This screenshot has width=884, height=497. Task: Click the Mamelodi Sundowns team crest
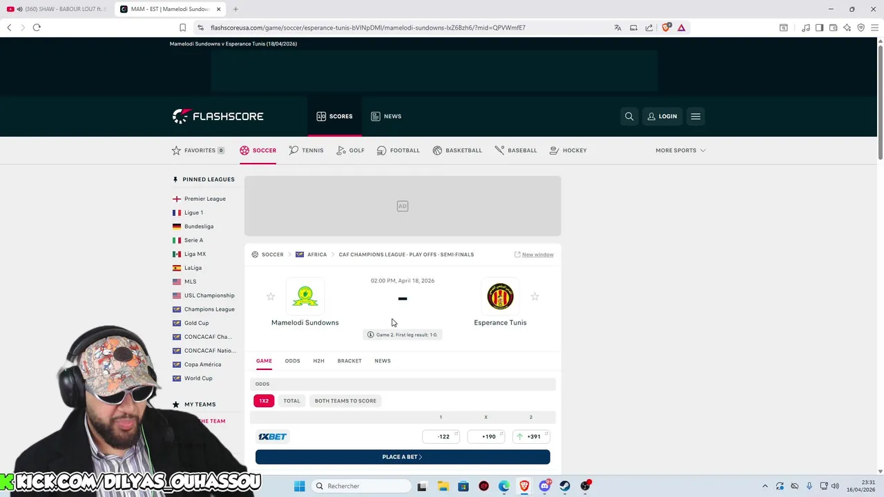pyautogui.click(x=305, y=296)
